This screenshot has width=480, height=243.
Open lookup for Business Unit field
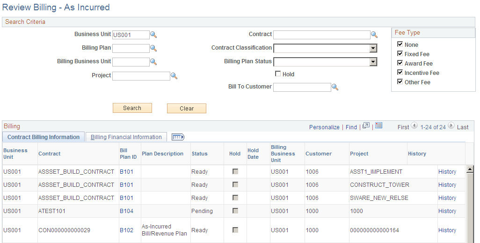(x=153, y=35)
